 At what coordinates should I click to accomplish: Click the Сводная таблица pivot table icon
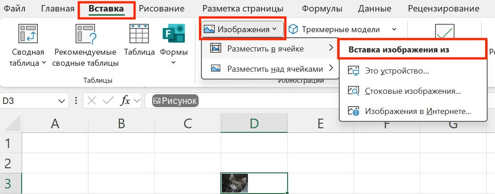tap(28, 34)
